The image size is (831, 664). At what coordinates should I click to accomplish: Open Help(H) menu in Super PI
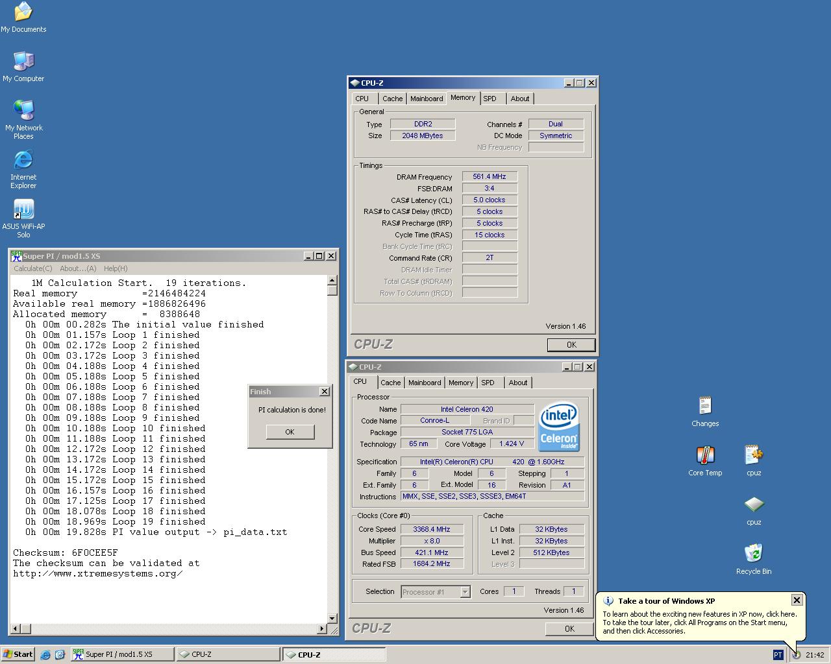[116, 268]
